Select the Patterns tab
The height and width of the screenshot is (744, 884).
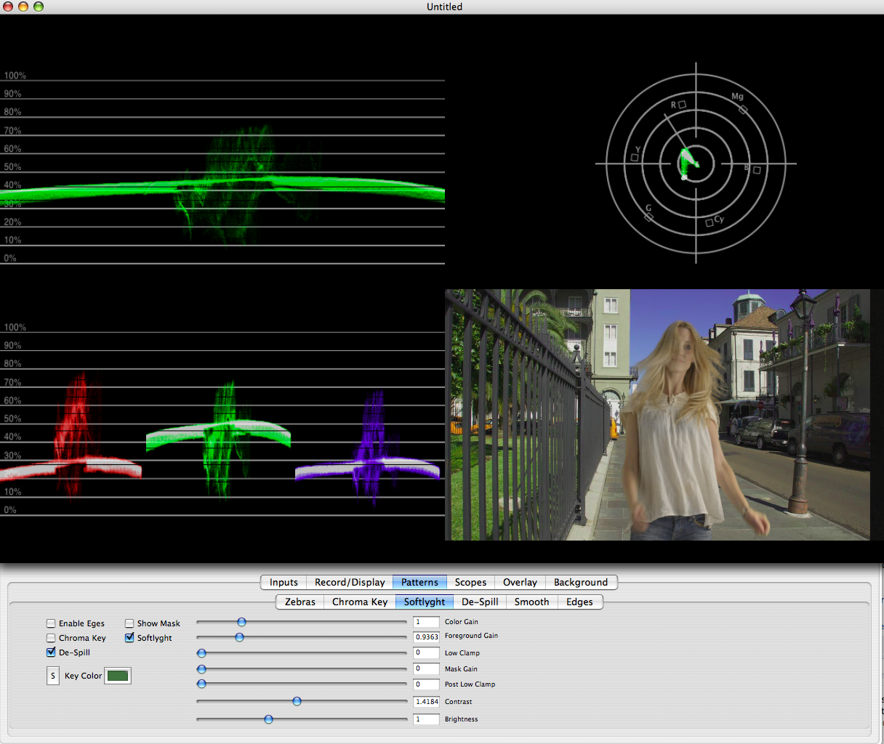[419, 582]
